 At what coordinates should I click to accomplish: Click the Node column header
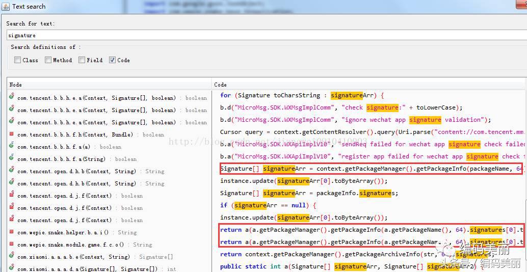109,85
